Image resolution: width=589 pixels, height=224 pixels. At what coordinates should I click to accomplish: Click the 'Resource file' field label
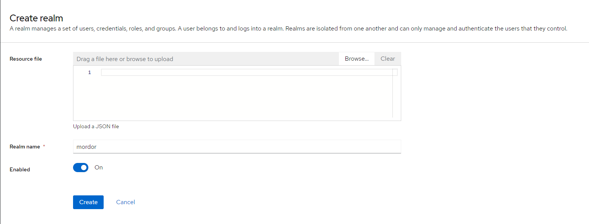pos(26,59)
